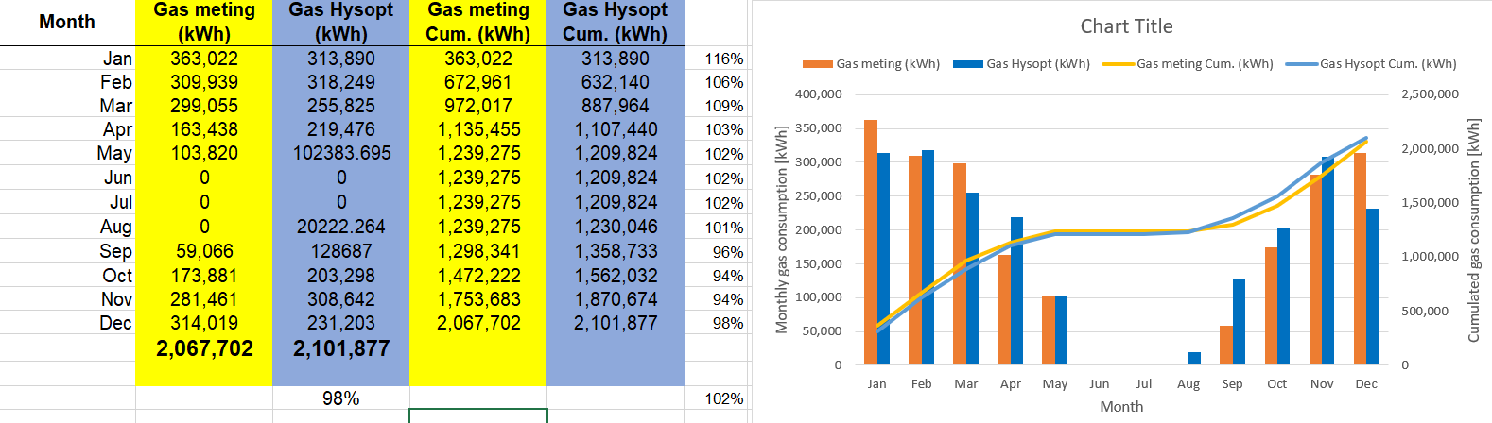Select the 'Month' table header cell
1492x423 pixels.
click(x=67, y=22)
